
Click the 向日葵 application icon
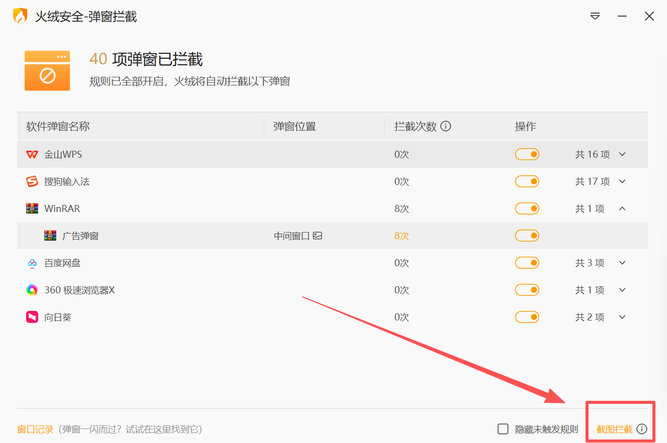(x=32, y=317)
